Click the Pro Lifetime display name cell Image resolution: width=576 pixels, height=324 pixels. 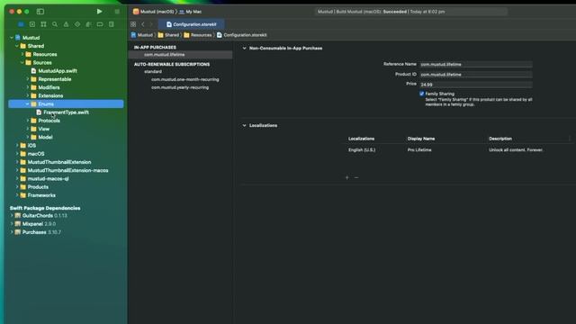[x=419, y=150]
